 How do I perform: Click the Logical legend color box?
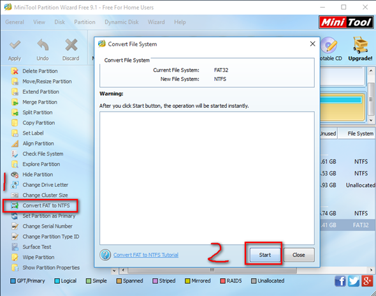click(57, 281)
